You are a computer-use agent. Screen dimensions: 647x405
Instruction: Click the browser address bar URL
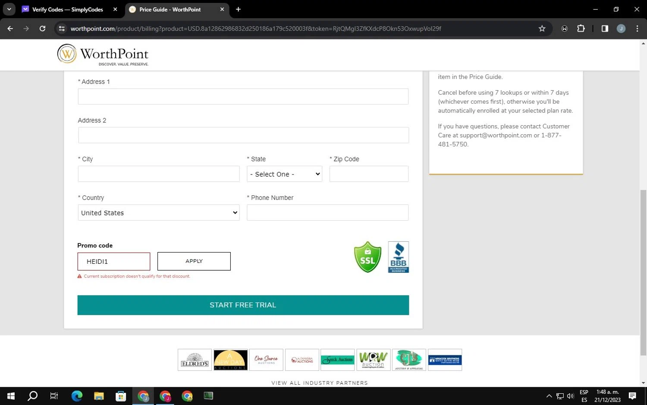256,28
